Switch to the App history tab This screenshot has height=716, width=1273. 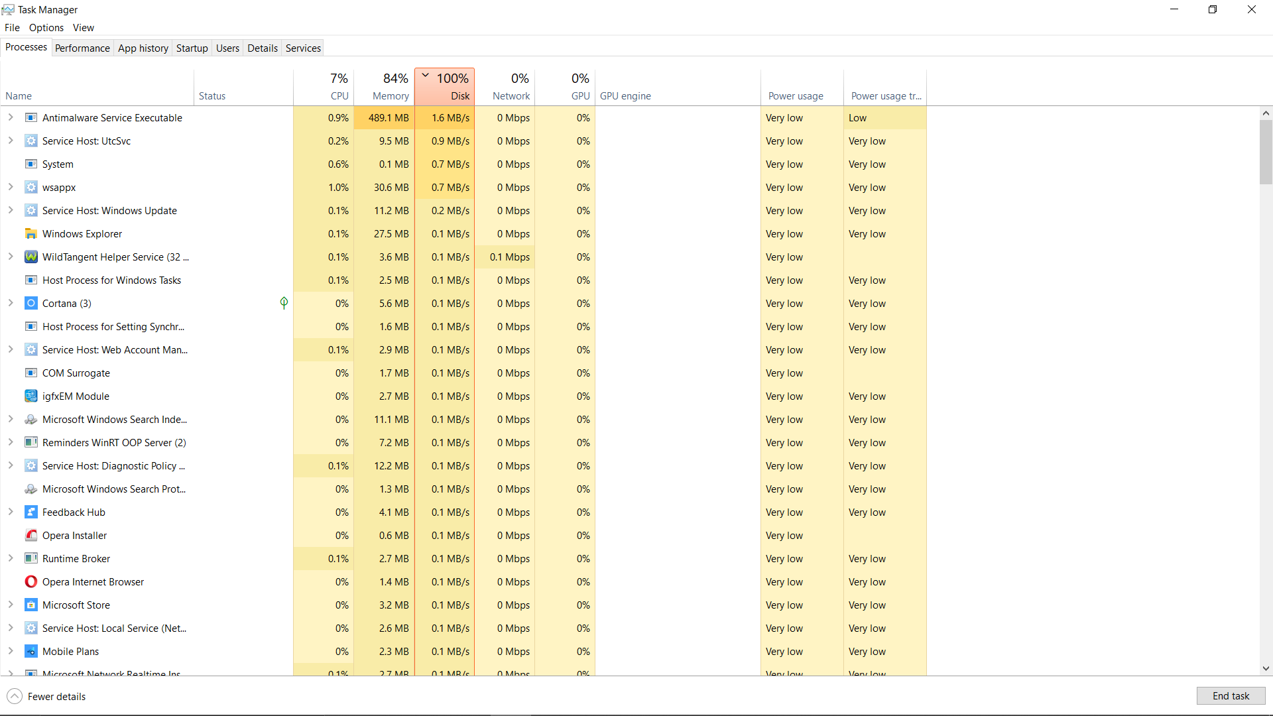point(143,48)
